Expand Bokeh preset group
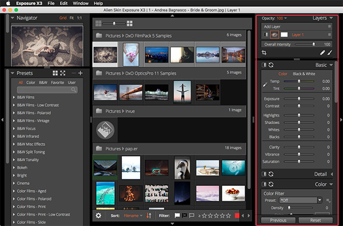This screenshot has width=343, height=226. pos(14,168)
